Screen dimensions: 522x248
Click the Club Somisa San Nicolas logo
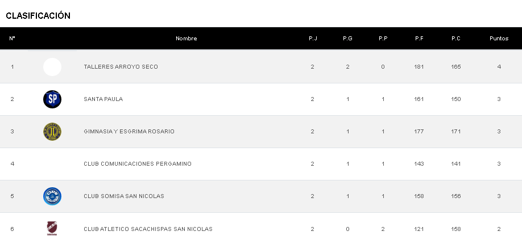tap(52, 196)
